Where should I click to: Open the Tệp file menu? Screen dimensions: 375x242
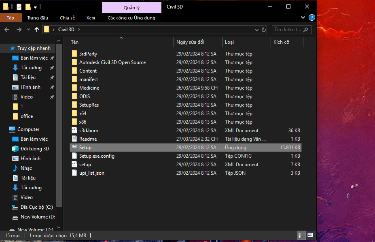click(11, 18)
